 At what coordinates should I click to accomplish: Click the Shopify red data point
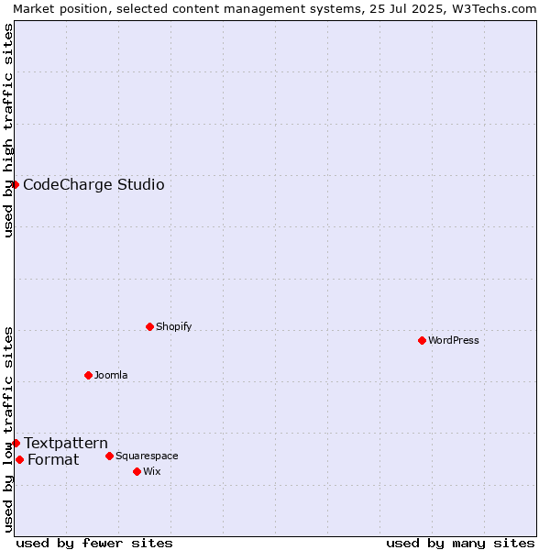149,327
